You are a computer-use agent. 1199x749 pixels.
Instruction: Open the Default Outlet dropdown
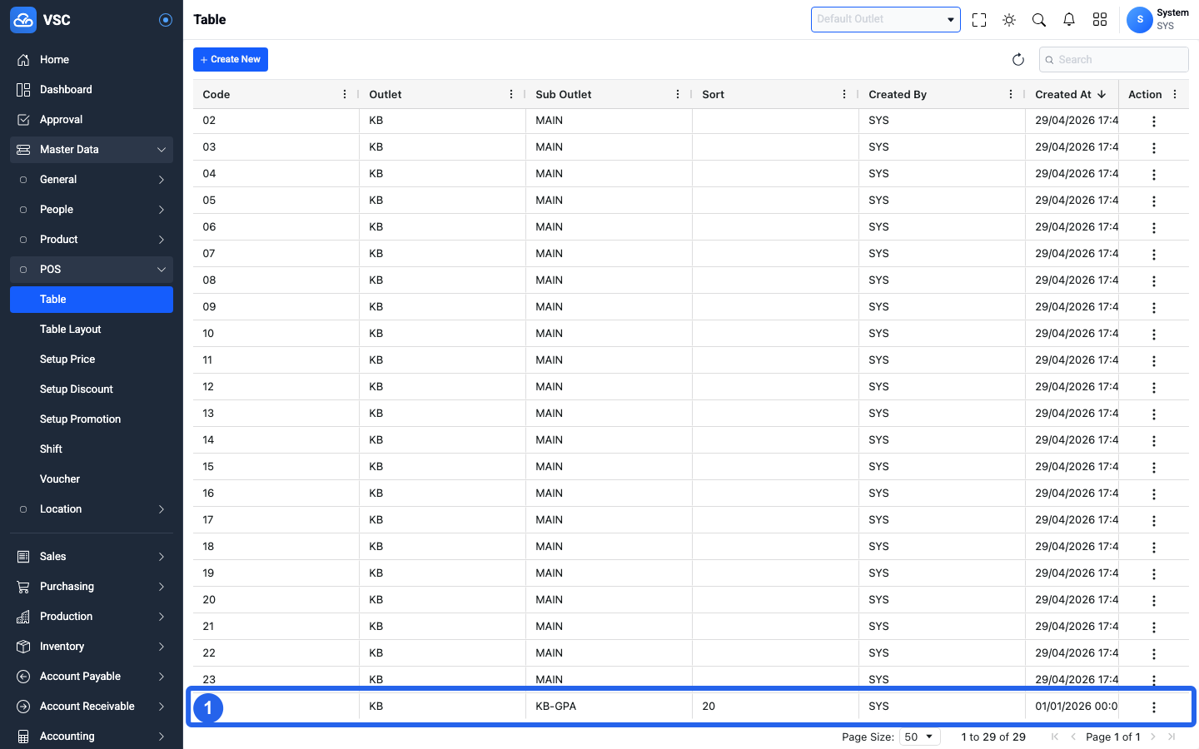pyautogui.click(x=886, y=19)
